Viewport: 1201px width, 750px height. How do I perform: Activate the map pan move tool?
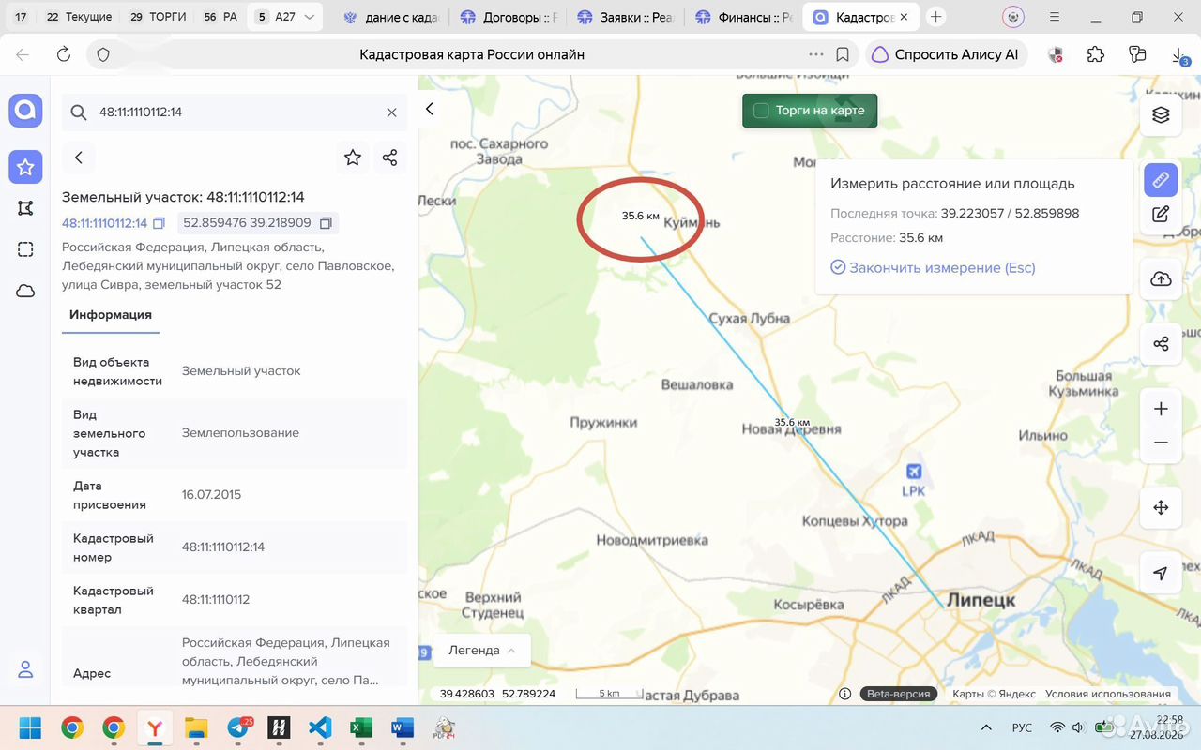pyautogui.click(x=1161, y=508)
